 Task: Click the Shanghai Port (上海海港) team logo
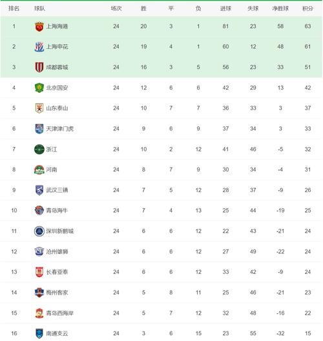pyautogui.click(x=39, y=26)
